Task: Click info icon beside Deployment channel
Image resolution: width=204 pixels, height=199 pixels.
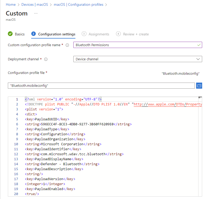Action: click(46, 59)
